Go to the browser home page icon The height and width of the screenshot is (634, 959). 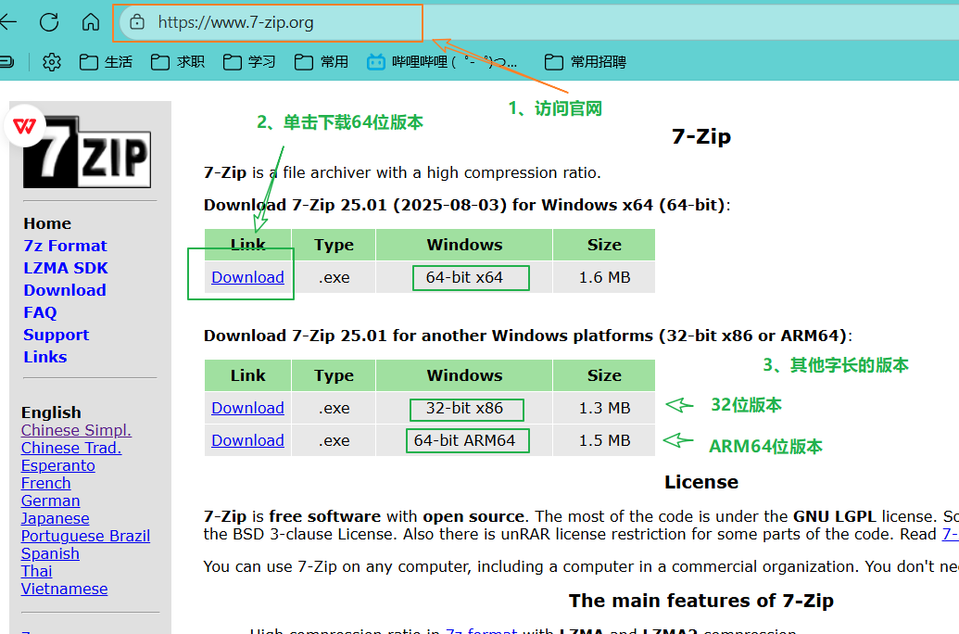(91, 22)
